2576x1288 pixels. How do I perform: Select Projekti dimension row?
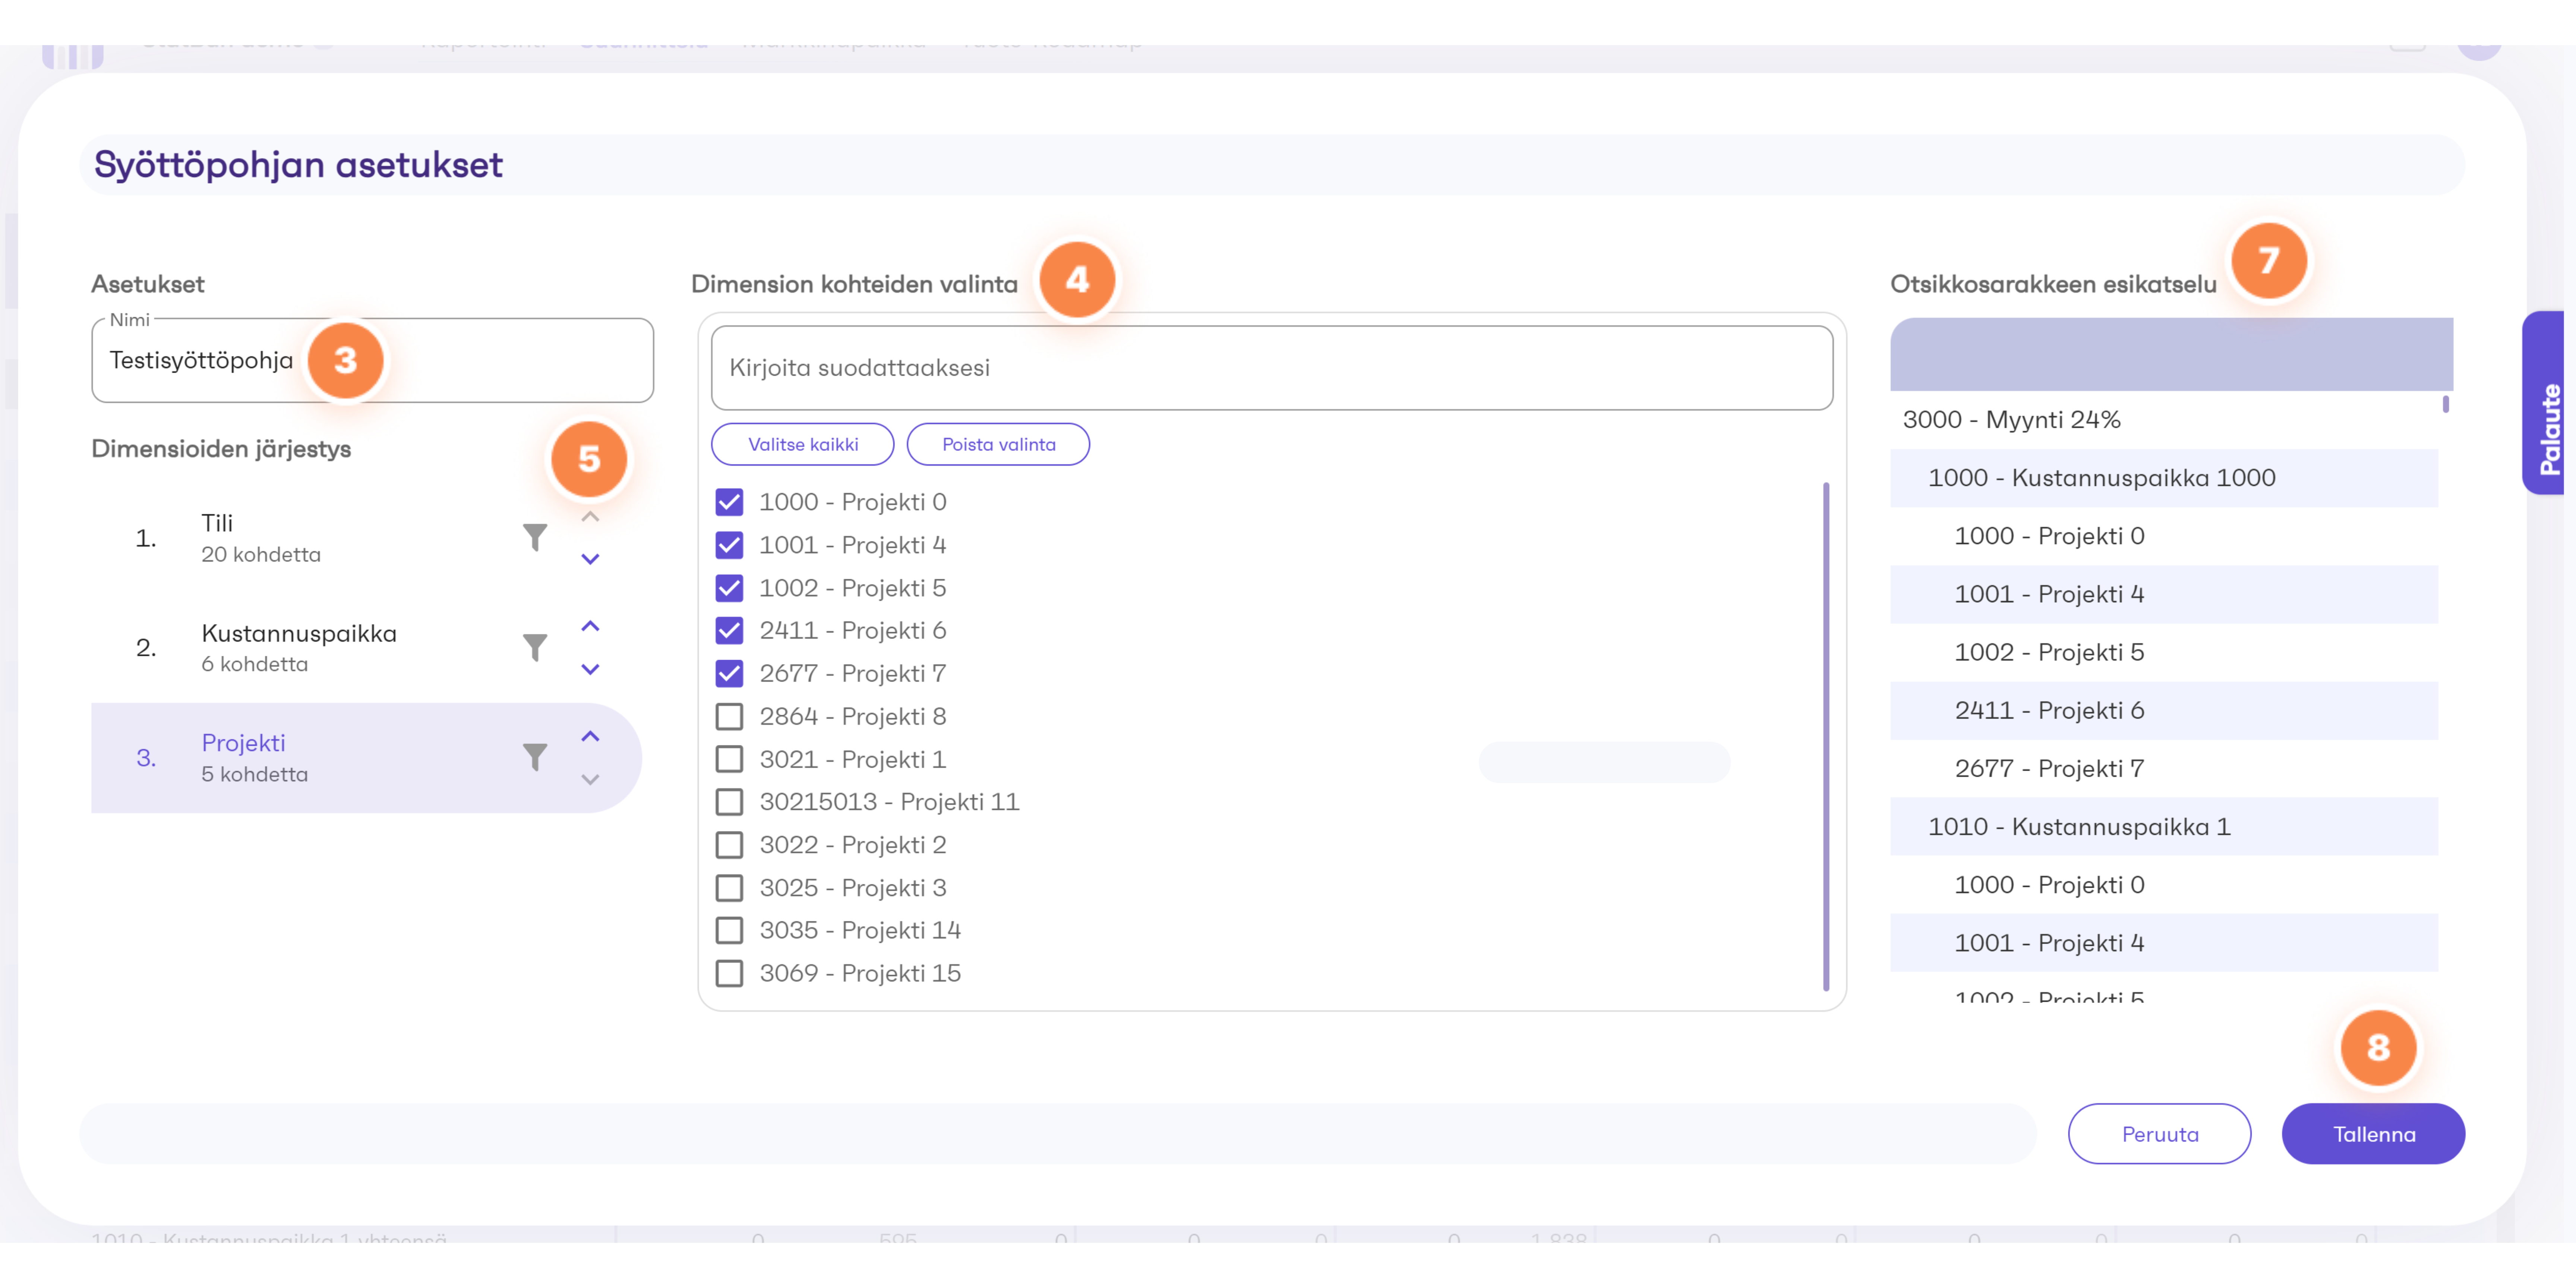(366, 758)
